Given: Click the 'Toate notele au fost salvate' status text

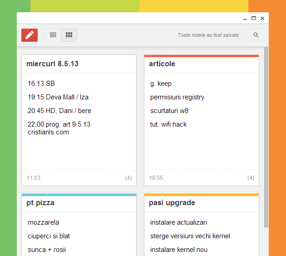Looking at the screenshot, I should (x=208, y=35).
